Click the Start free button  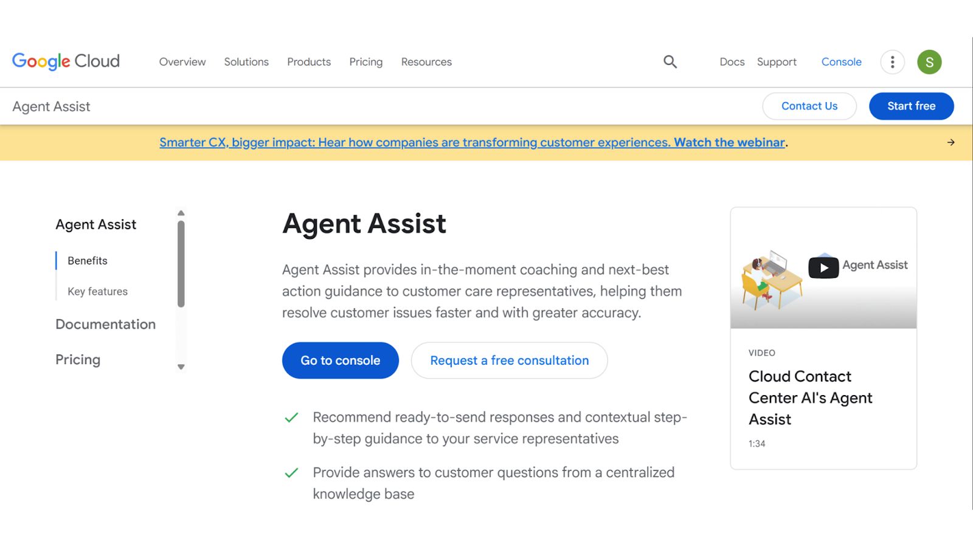click(x=911, y=106)
